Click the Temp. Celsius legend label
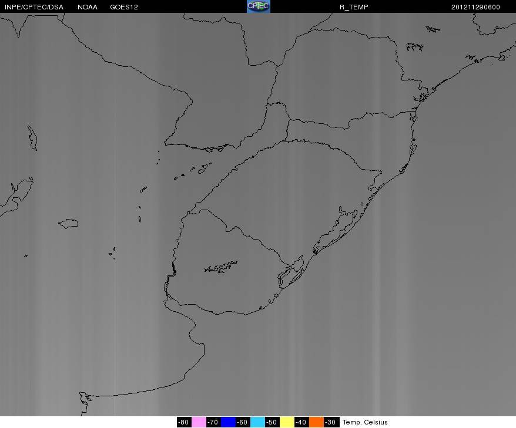 [x=365, y=422]
